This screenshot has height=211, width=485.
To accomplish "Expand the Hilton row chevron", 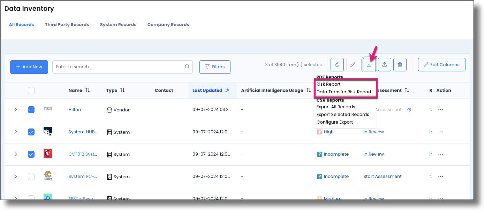I will [16, 110].
